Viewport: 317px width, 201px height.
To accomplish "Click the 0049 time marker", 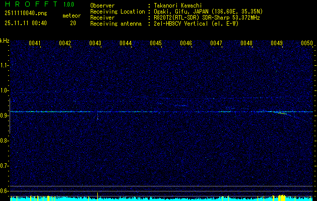I will pyautogui.click(x=277, y=43).
